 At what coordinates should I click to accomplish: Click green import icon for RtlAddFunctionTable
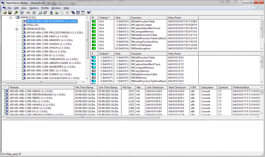[x=94, y=22]
